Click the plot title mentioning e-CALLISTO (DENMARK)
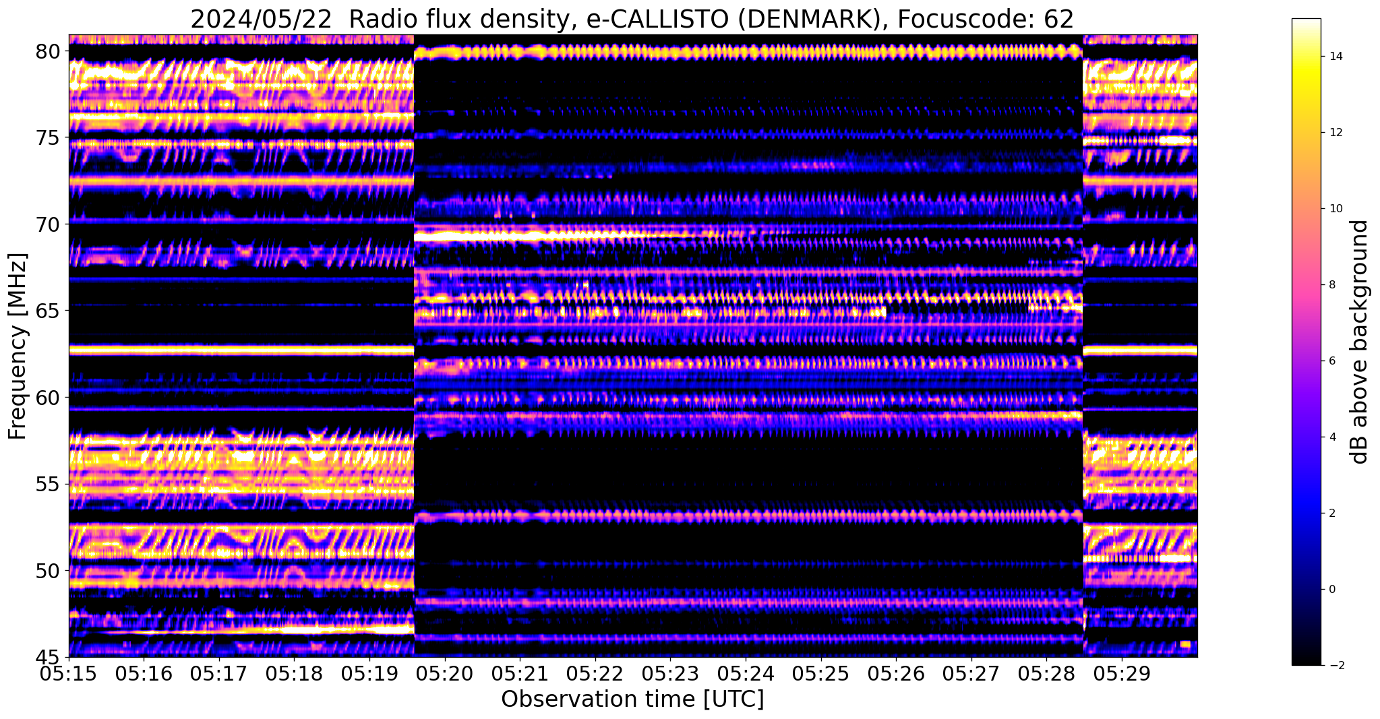Image resolution: width=1380 pixels, height=719 pixels. (x=632, y=19)
